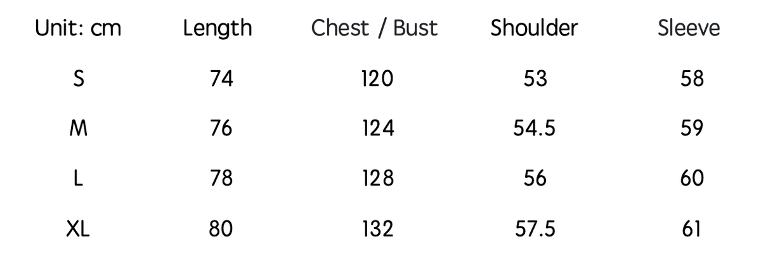Click the shoulder value 56
The height and width of the screenshot is (265, 761).
coord(535,179)
